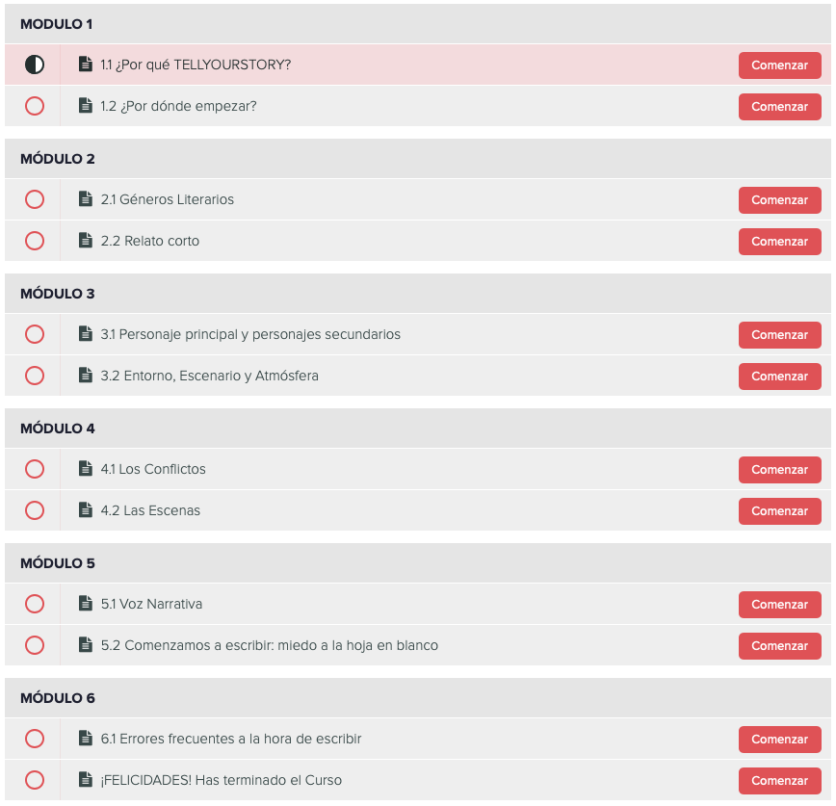The width and height of the screenshot is (836, 806).
Task: Click the document icon beside 5.1 Voz Narrativa
Action: (x=86, y=604)
